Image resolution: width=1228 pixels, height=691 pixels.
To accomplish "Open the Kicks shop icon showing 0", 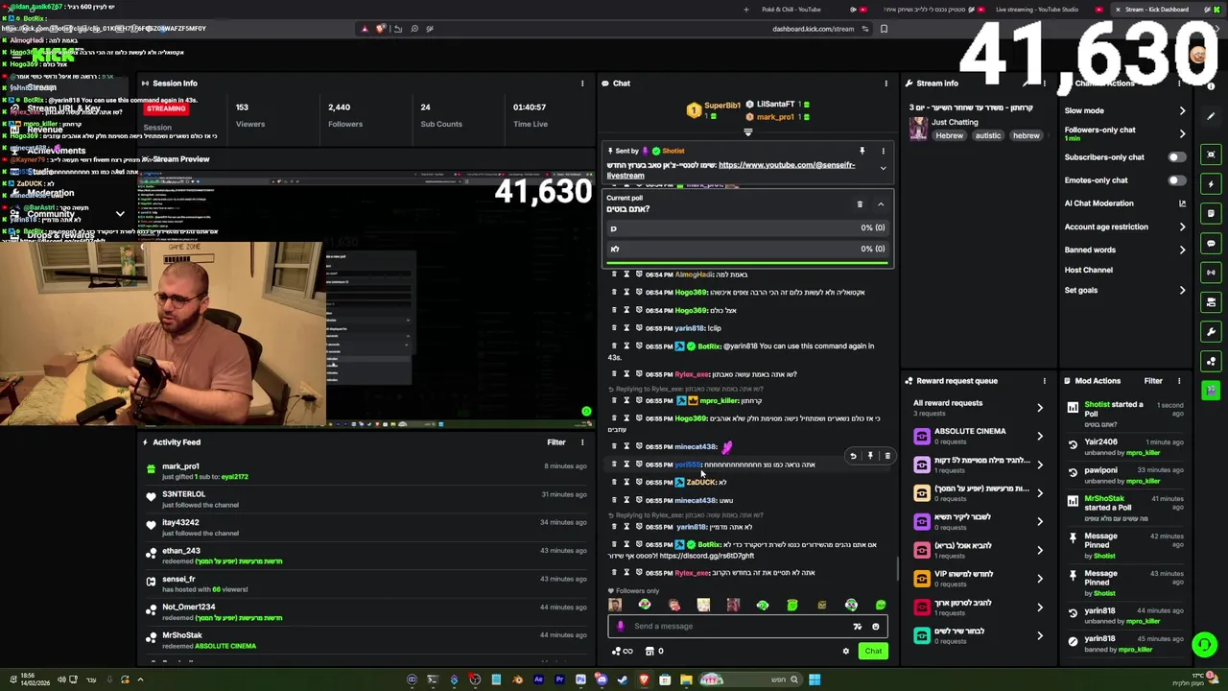I will pos(654,651).
